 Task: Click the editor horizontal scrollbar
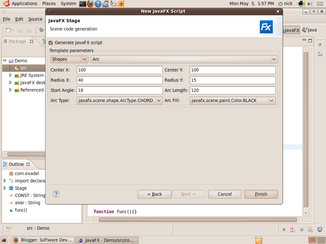(x=198, y=220)
